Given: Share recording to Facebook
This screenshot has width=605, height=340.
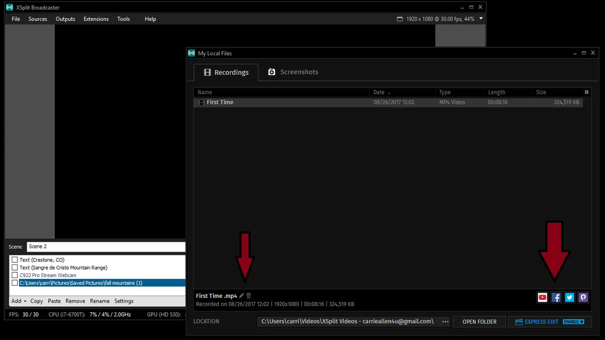Looking at the screenshot, I should pyautogui.click(x=556, y=297).
